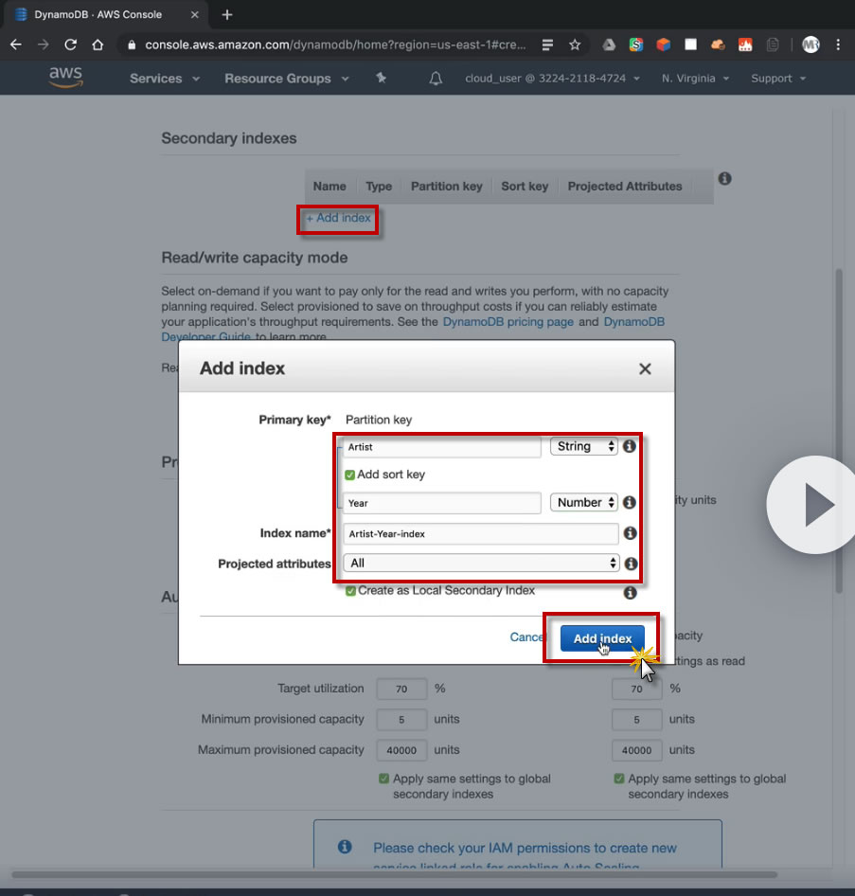Click info icon beside Create as Local Secondary Index
Viewport: 855px width, 896px height.
[x=630, y=593]
